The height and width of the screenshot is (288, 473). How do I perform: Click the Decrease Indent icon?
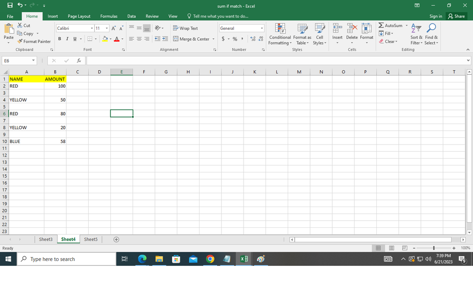[157, 38]
